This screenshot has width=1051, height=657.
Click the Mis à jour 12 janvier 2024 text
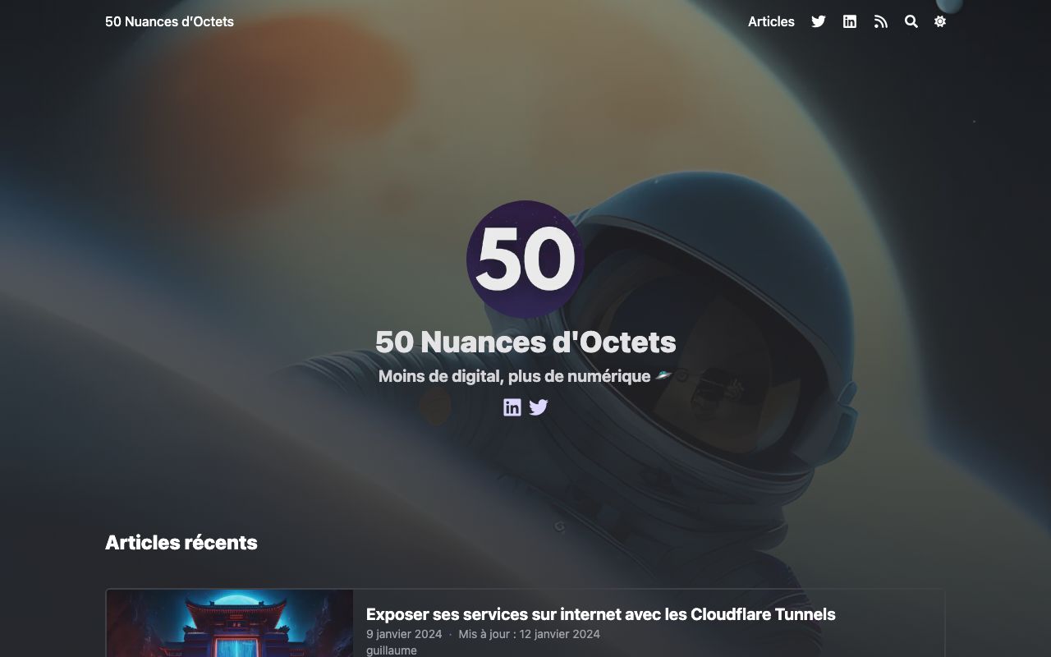pyautogui.click(x=529, y=634)
